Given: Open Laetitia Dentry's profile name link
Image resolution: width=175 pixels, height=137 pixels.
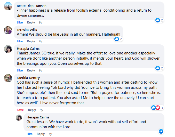Looking at the screenshot, I should pyautogui.click(x=28, y=78).
